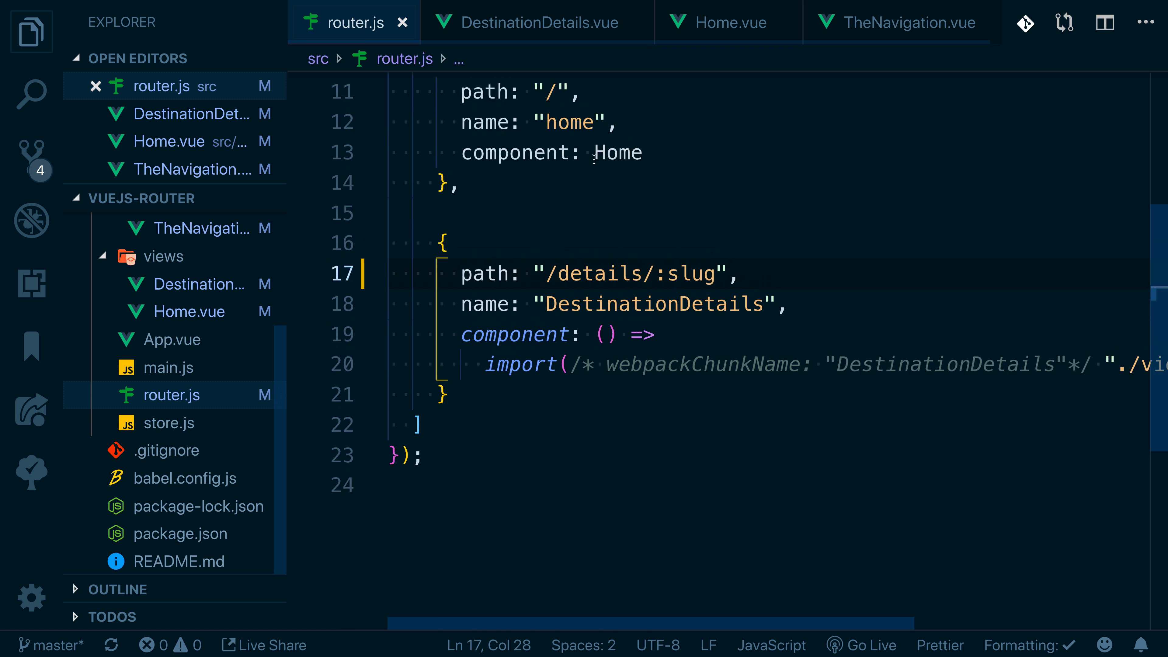Screen dimensions: 1168x657
Task: Open changes compare icon in editor toolbar
Action: click(x=1064, y=23)
